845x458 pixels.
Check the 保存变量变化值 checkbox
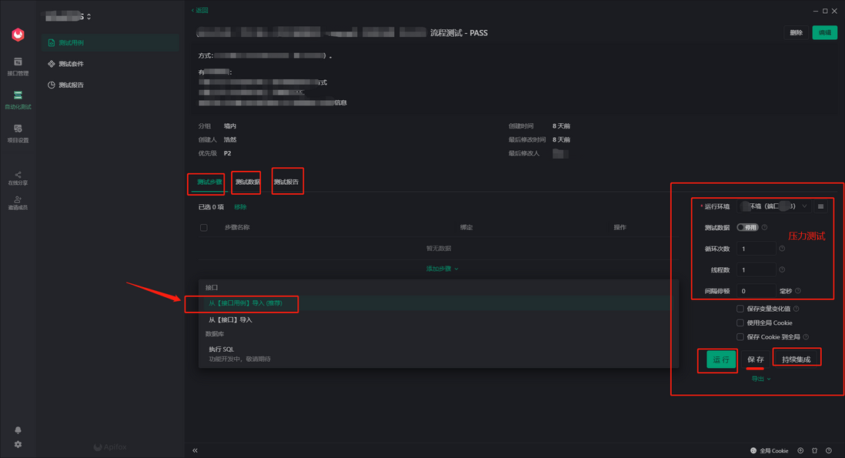(x=740, y=309)
